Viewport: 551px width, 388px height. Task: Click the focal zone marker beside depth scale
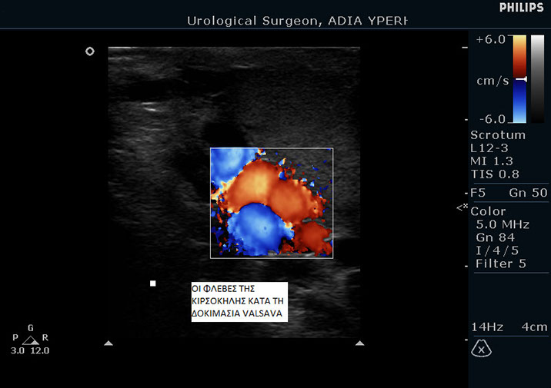point(462,207)
